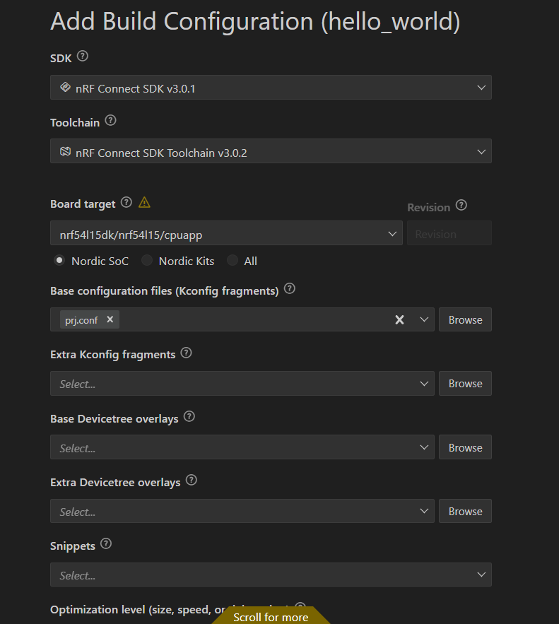Remove the prj.conf chip
The width and height of the screenshot is (559, 624).
click(110, 319)
